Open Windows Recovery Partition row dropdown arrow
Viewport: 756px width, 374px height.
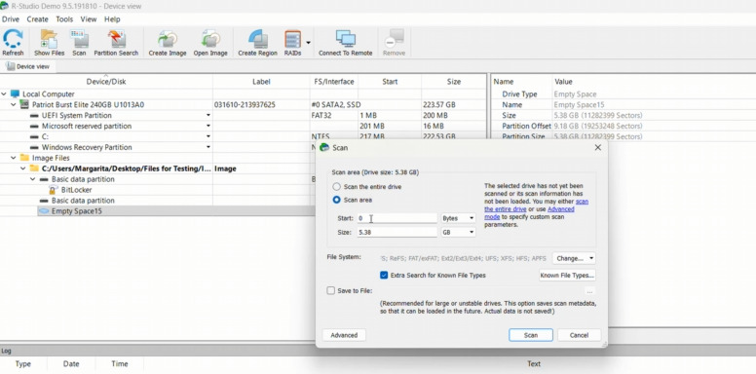208,147
